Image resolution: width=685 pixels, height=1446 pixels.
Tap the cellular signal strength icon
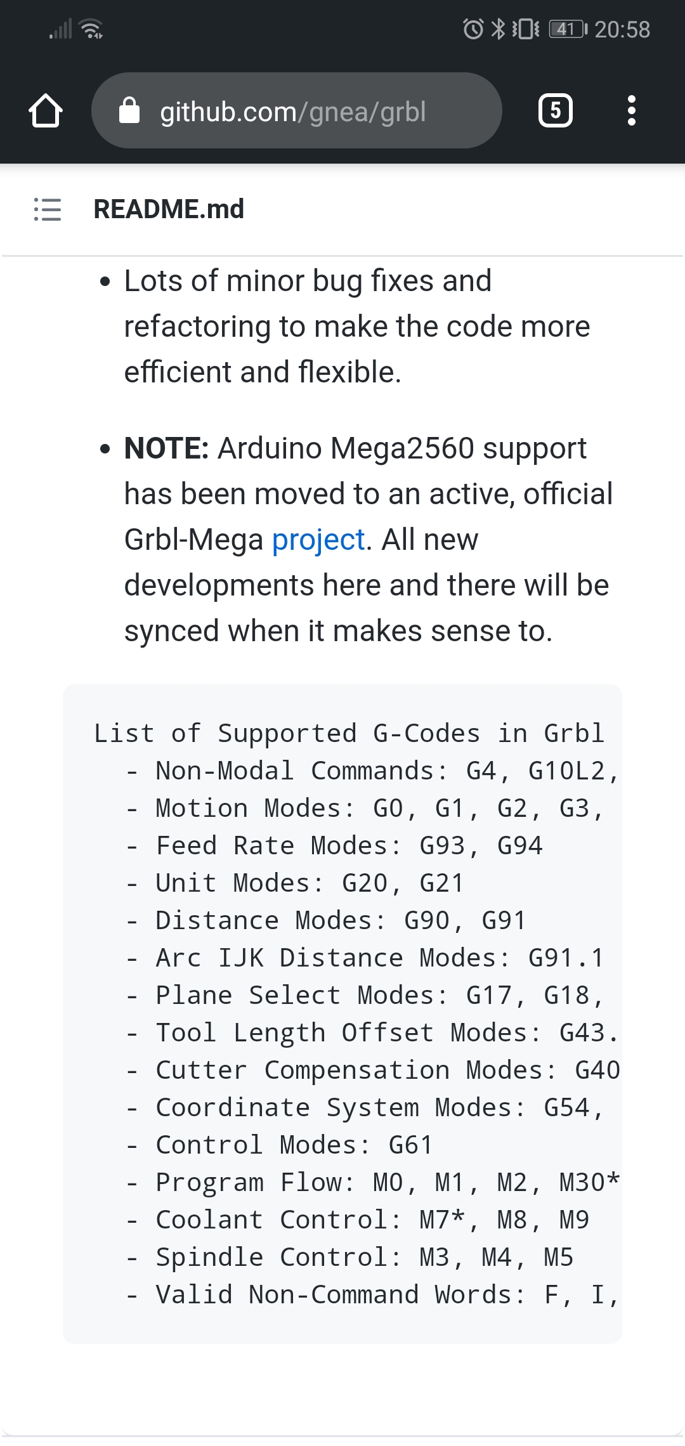click(61, 29)
